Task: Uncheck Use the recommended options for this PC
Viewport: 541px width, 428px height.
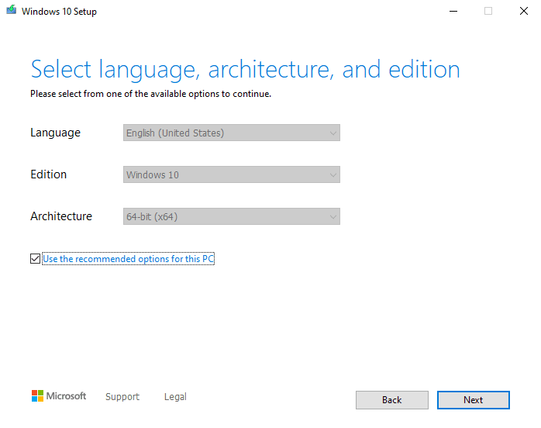Action: [x=35, y=258]
